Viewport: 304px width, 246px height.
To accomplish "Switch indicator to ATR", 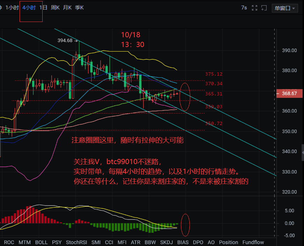I will tap(135, 242).
